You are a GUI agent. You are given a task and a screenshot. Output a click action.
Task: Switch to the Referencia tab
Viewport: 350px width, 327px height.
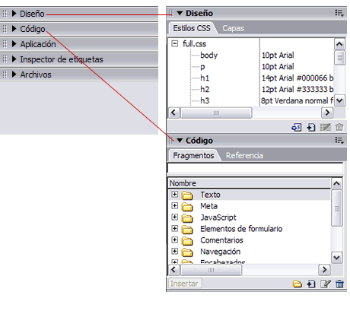[x=244, y=155]
